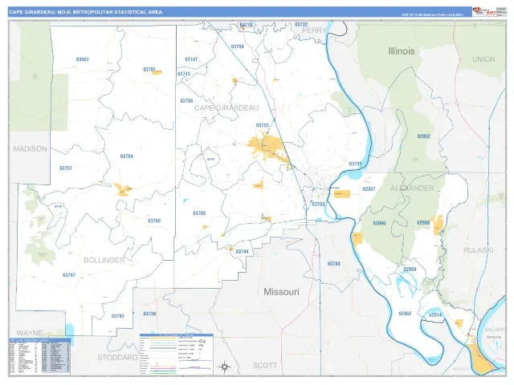Select ZIP code label 63760
The image size is (514, 385).
[154, 221]
